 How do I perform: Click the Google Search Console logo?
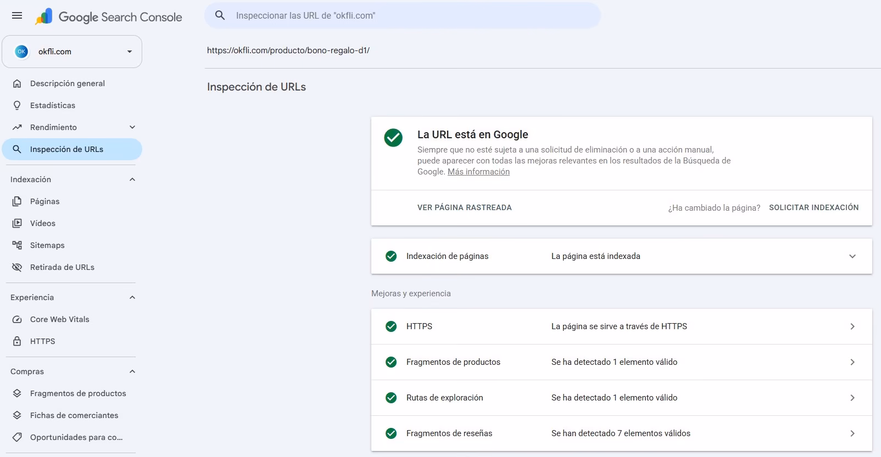[x=108, y=16]
